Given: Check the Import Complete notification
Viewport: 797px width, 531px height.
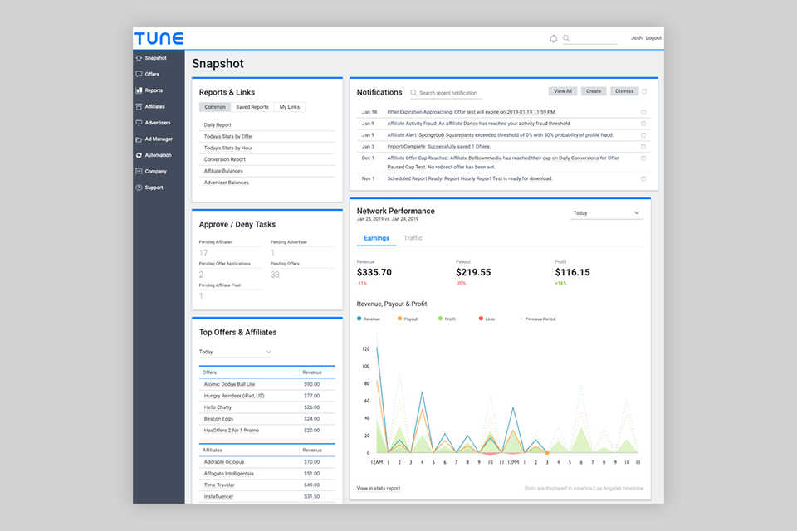Looking at the screenshot, I should [643, 147].
